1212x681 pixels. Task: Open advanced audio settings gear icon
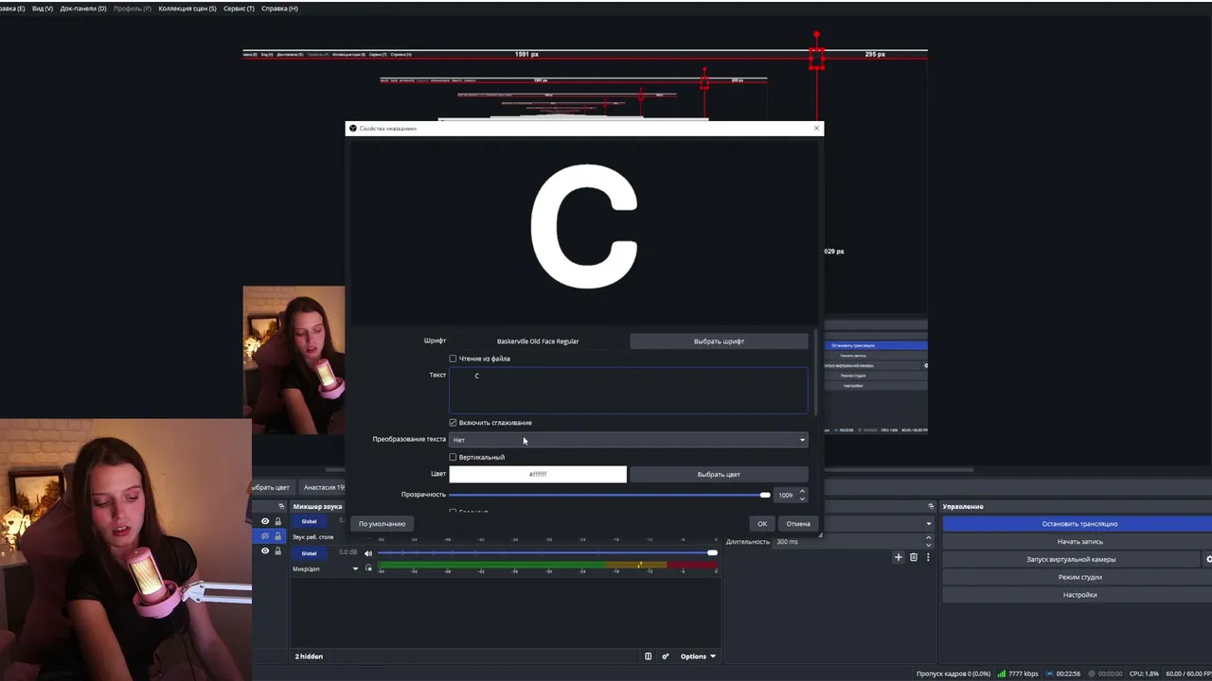point(665,656)
